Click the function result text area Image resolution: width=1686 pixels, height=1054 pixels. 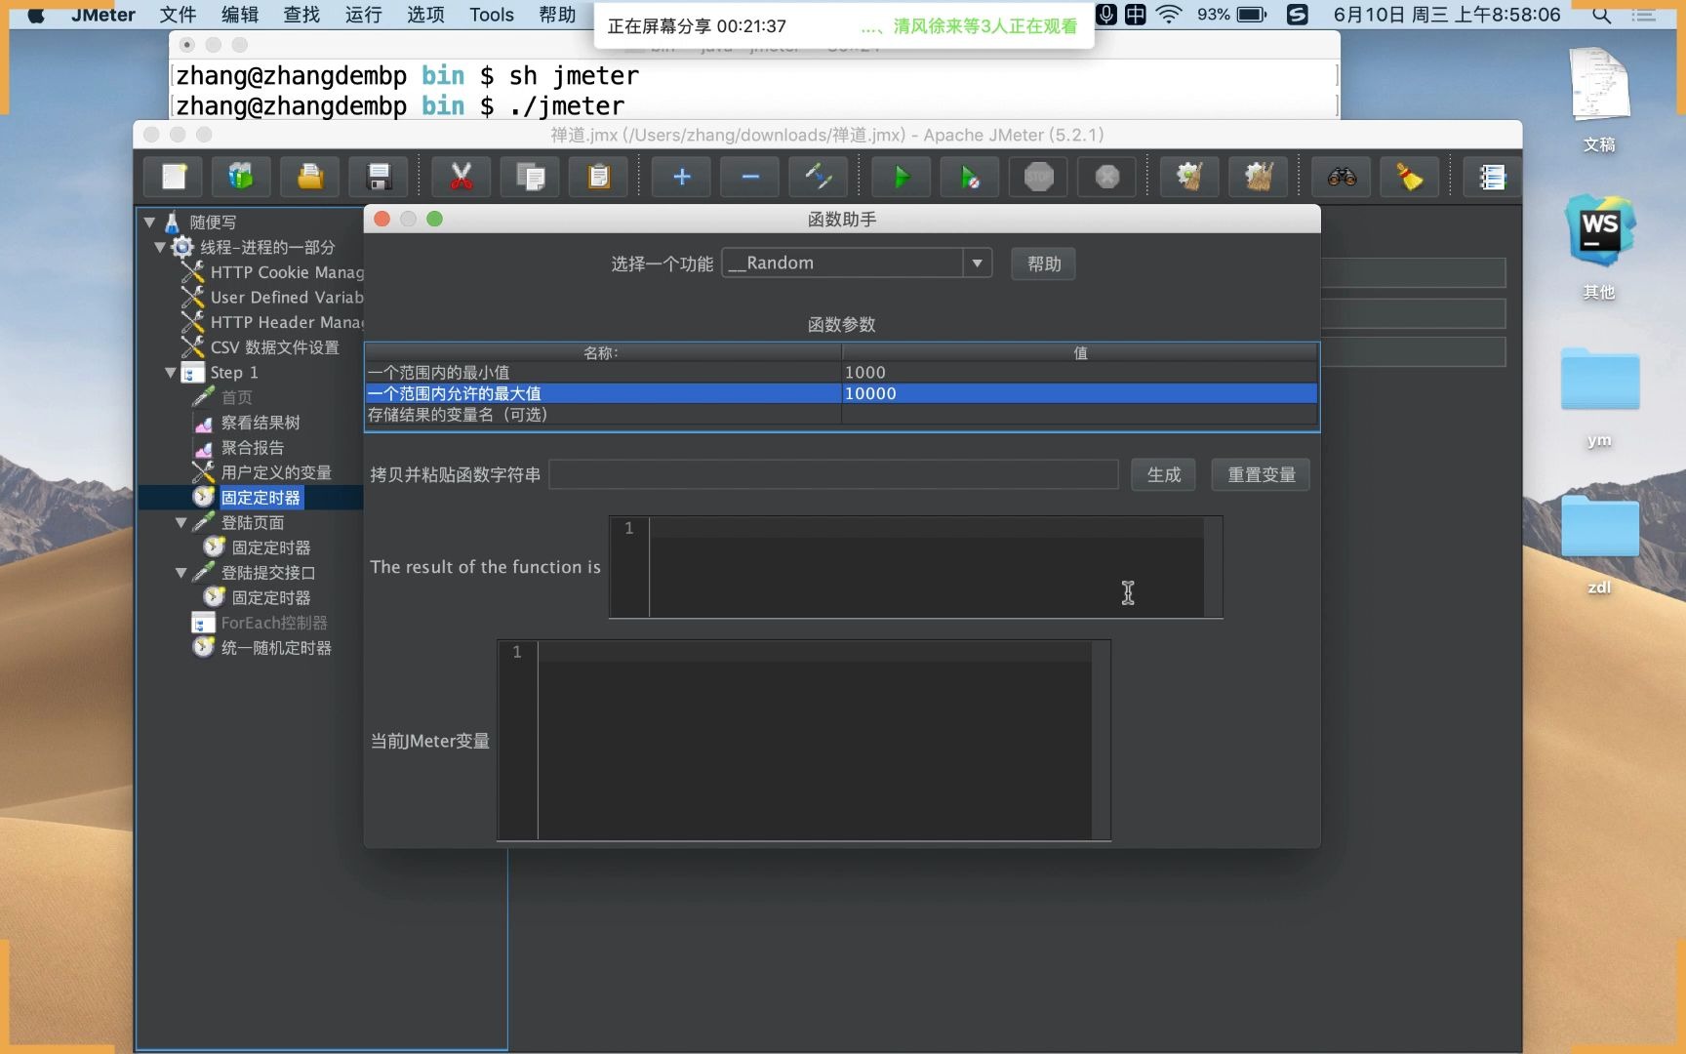tap(915, 567)
